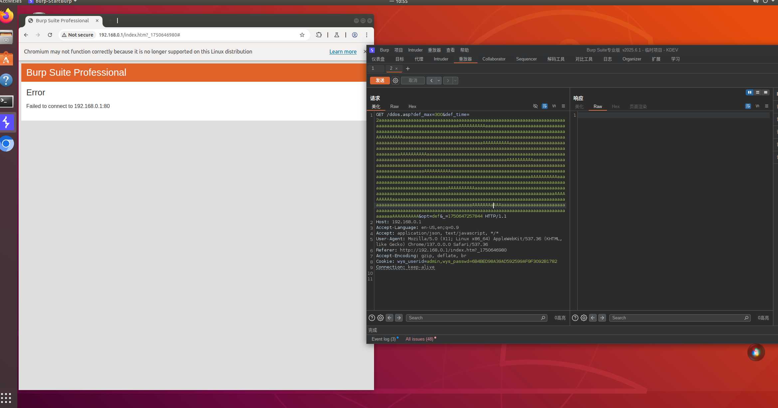778x408 pixels.
Task: Open the 帮助 (Help) menu
Action: click(464, 50)
